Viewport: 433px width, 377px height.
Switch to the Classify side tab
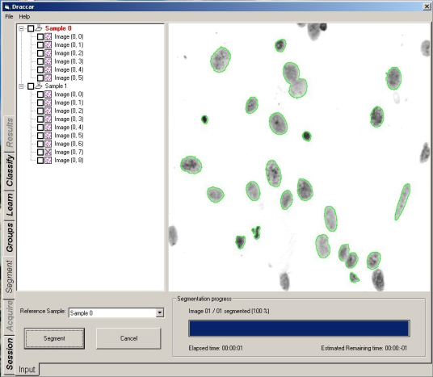tap(10, 170)
